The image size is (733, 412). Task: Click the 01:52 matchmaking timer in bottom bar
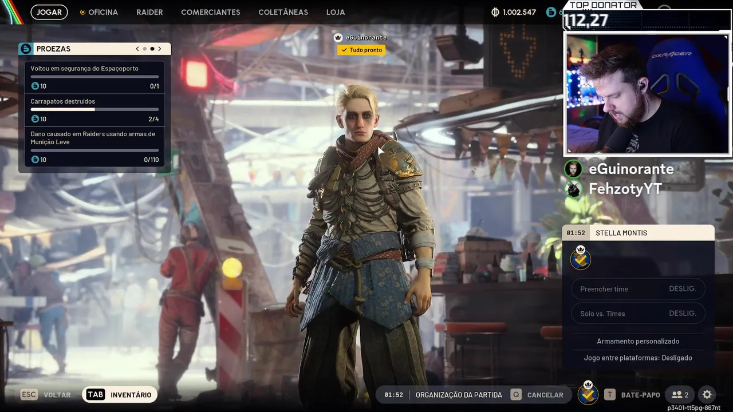point(393,395)
